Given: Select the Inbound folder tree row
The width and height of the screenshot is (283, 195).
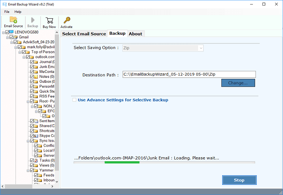Looking at the screenshot, I should 44,180.
